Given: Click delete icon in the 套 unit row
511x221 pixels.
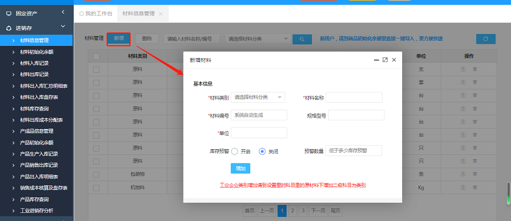Looking at the screenshot, I should click(x=475, y=83).
